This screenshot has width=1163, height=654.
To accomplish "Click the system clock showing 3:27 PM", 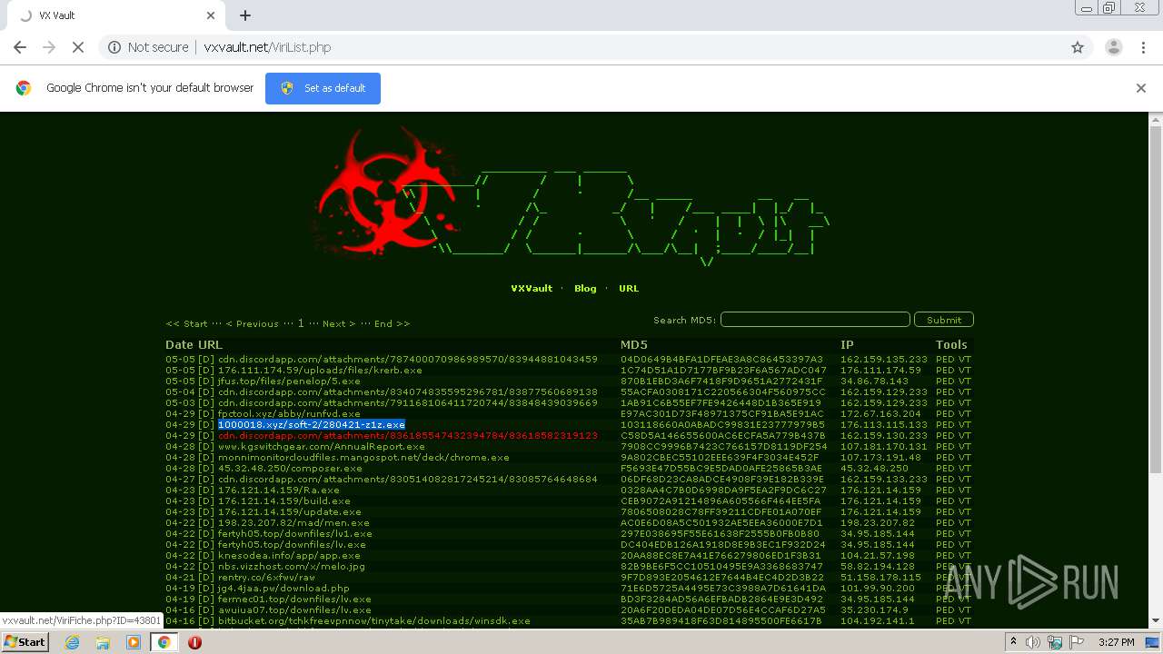I will pos(1116,642).
